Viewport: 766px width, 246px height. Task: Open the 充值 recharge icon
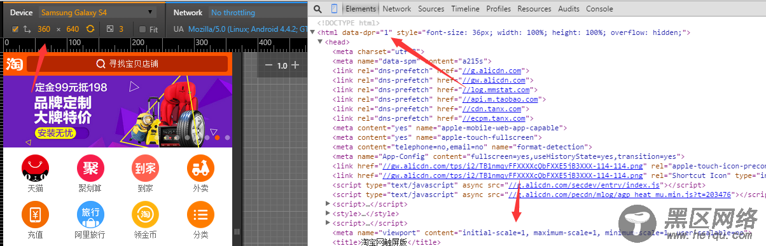(x=34, y=215)
